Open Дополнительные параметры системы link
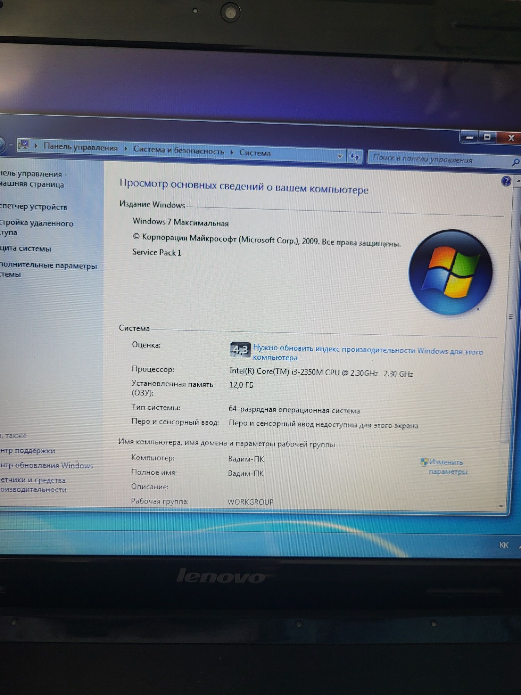The height and width of the screenshot is (695, 521). tap(48, 270)
